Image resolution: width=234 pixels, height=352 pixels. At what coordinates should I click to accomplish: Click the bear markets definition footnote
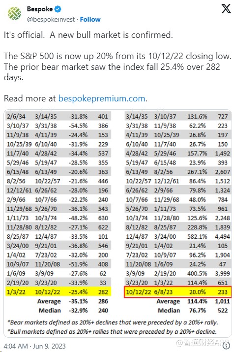(113, 322)
